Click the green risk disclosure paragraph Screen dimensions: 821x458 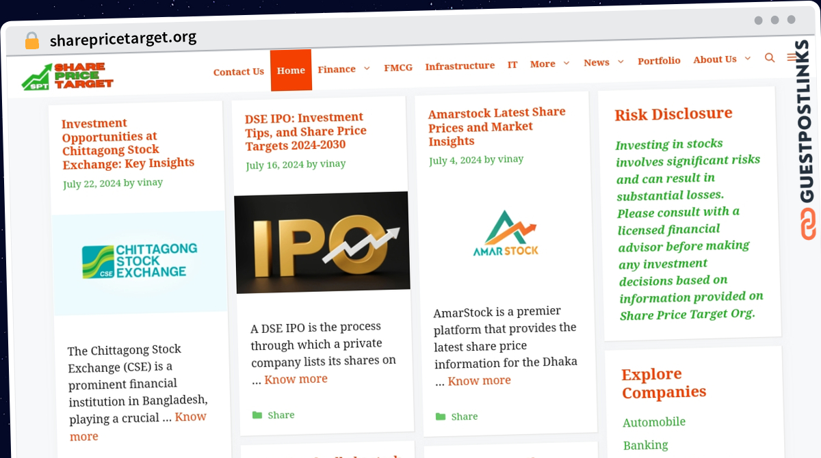pyautogui.click(x=689, y=230)
